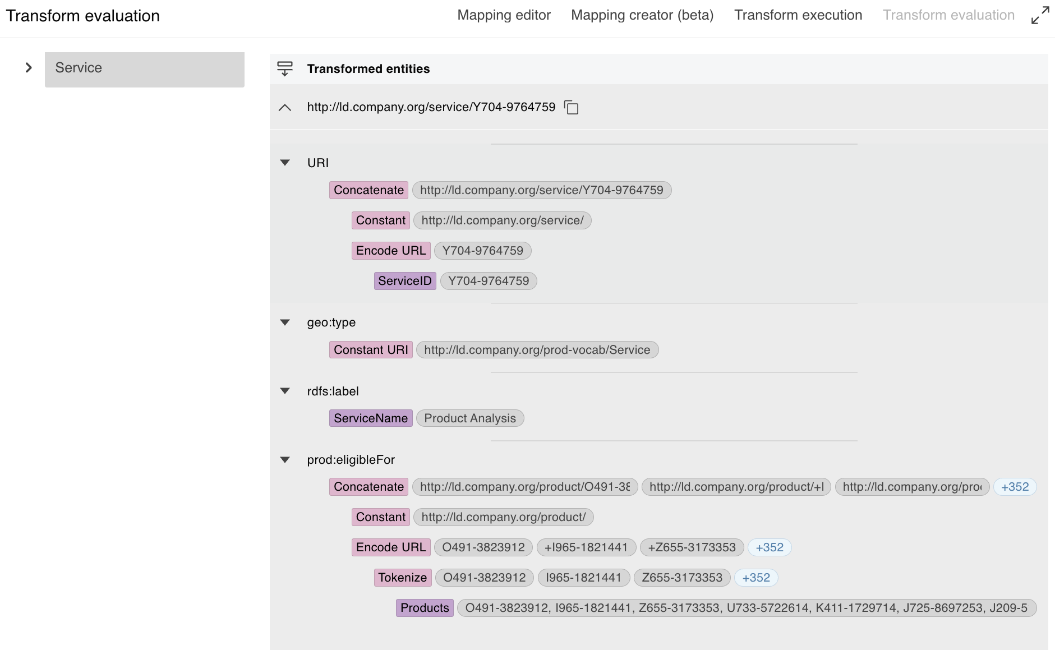
Task: Click the truncated product/O491 Concatenate value chip
Action: click(525, 487)
